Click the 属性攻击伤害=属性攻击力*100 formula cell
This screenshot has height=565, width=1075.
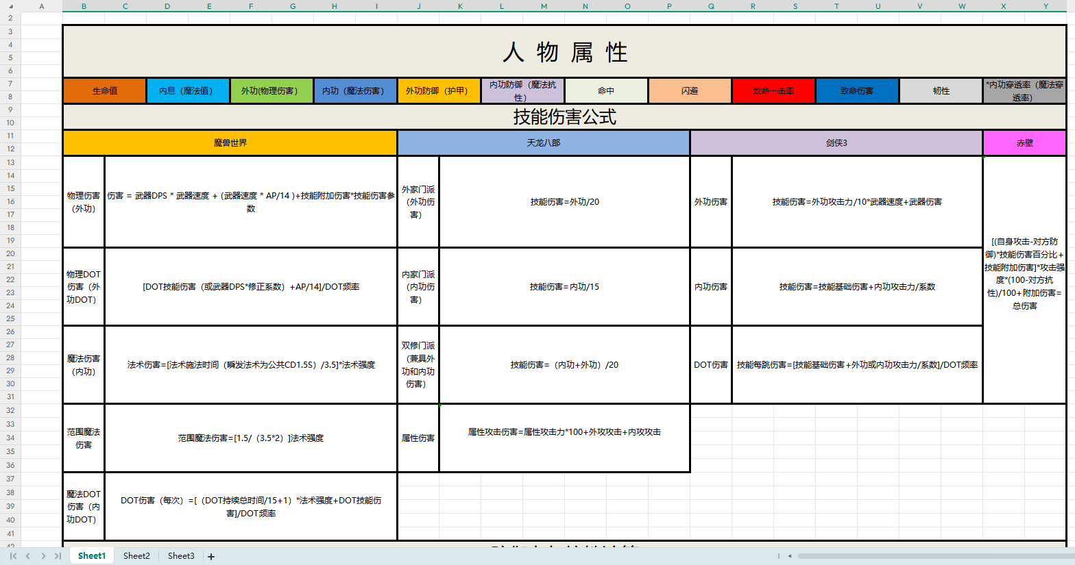point(564,438)
